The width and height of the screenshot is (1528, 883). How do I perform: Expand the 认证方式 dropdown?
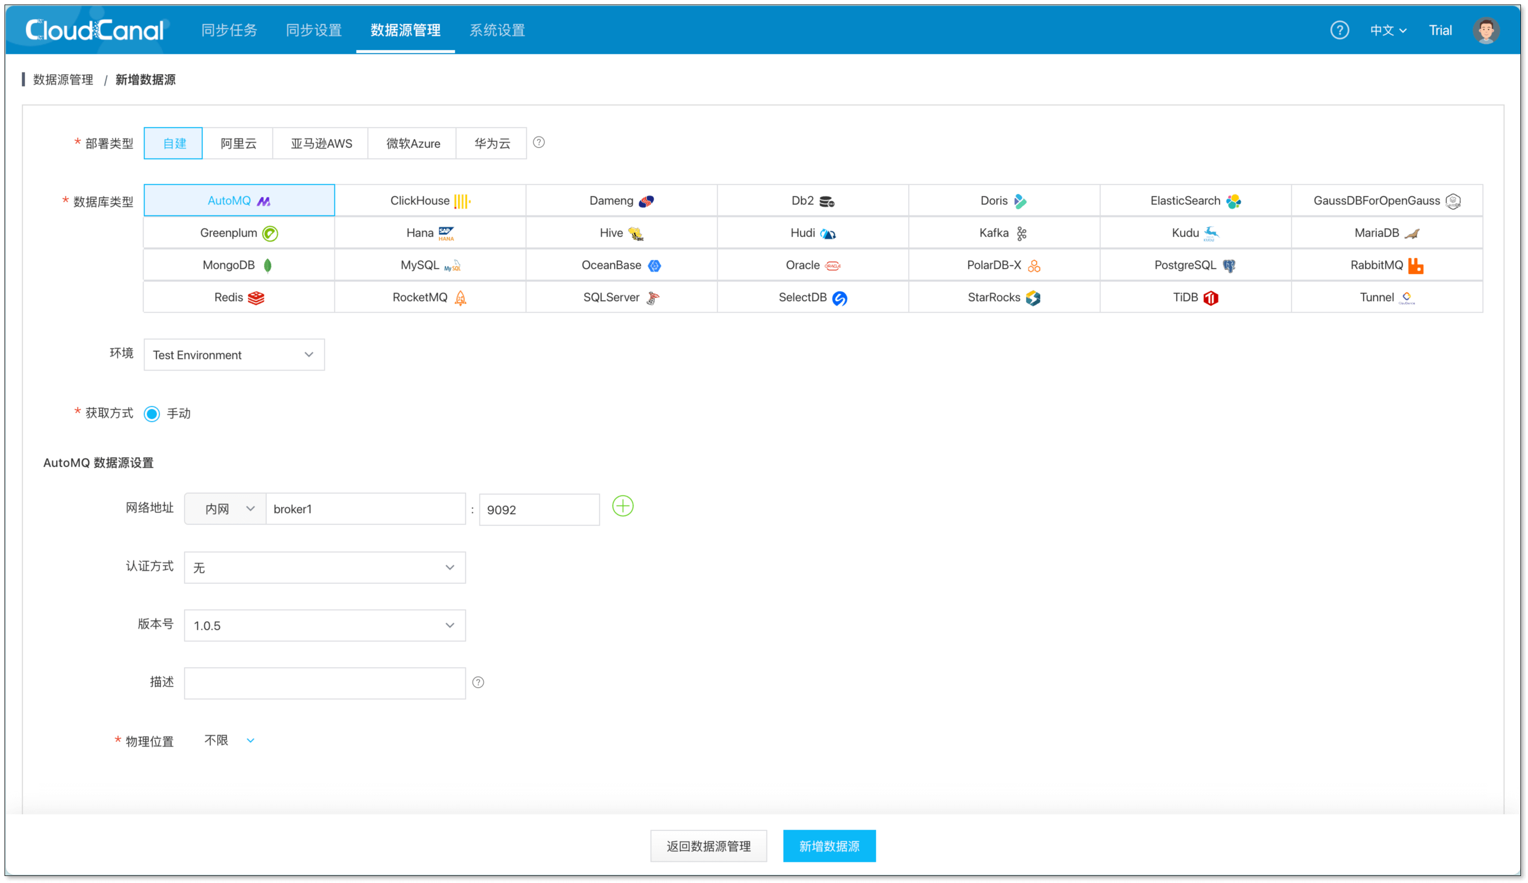324,568
